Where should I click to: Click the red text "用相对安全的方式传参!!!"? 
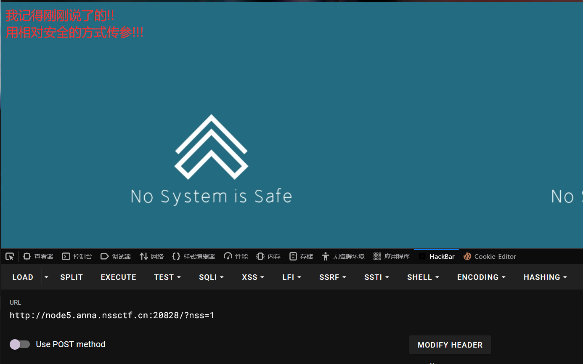[74, 32]
